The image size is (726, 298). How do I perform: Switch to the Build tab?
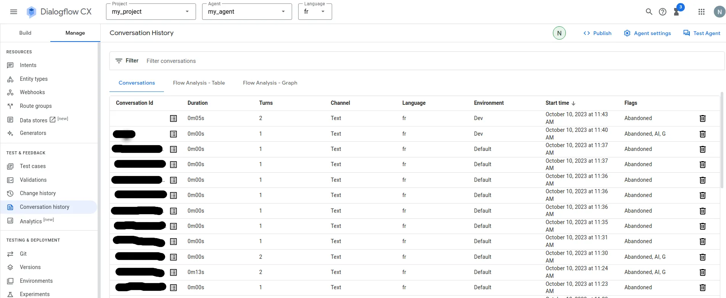(x=25, y=33)
